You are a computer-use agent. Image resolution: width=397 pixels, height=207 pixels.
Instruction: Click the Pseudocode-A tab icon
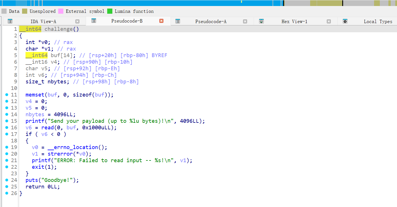click(178, 21)
